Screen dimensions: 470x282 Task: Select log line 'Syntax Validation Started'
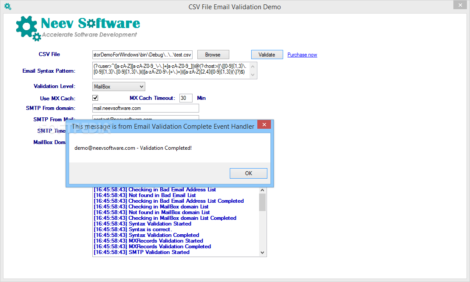(142, 224)
